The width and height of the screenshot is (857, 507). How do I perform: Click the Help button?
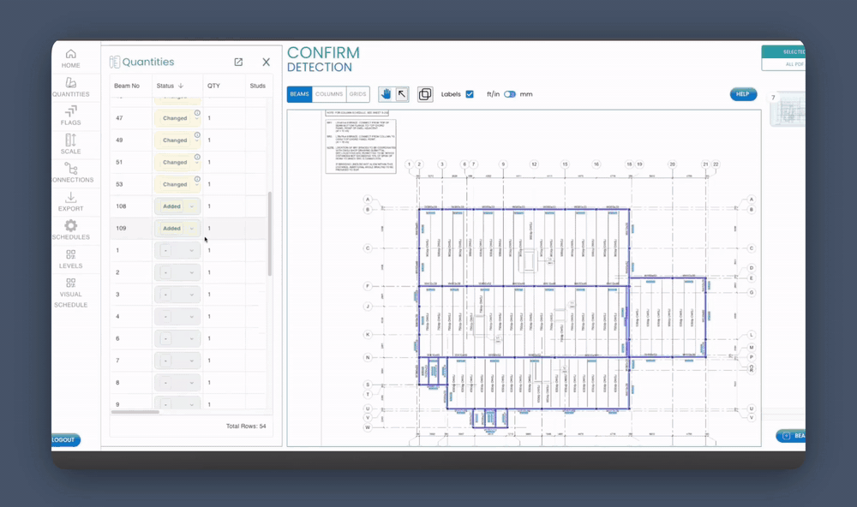(743, 94)
